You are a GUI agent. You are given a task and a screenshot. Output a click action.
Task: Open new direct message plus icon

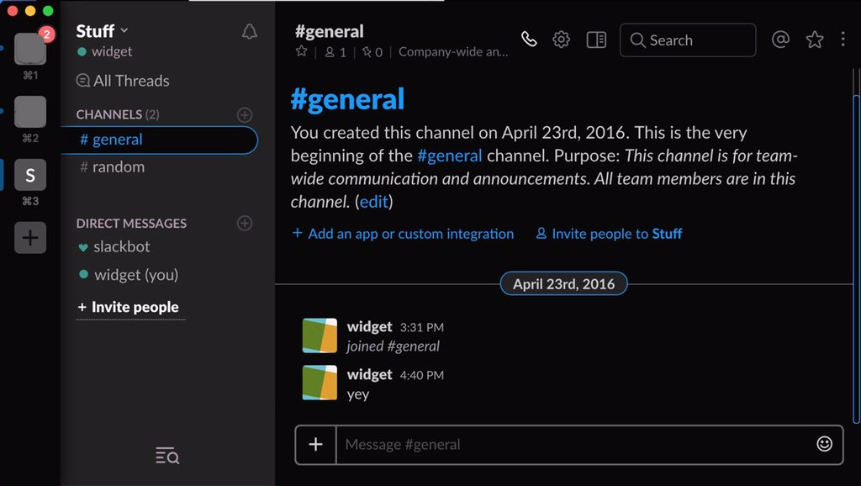(245, 223)
